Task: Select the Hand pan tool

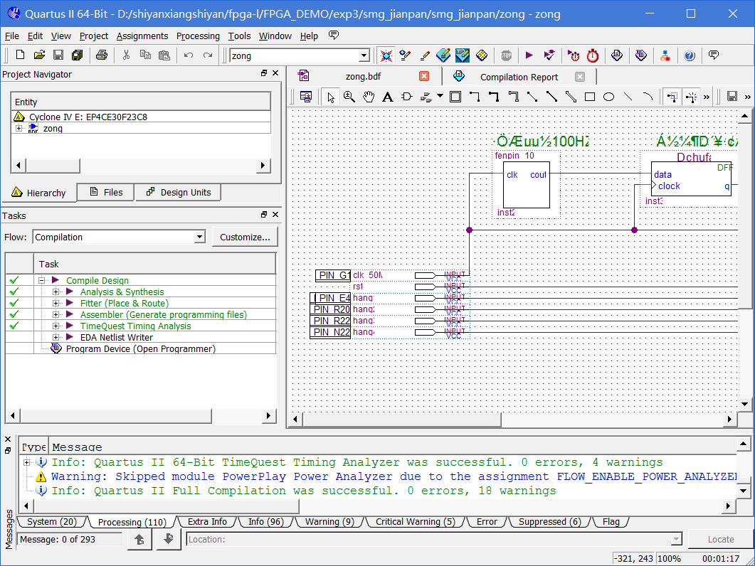Action: click(x=369, y=97)
